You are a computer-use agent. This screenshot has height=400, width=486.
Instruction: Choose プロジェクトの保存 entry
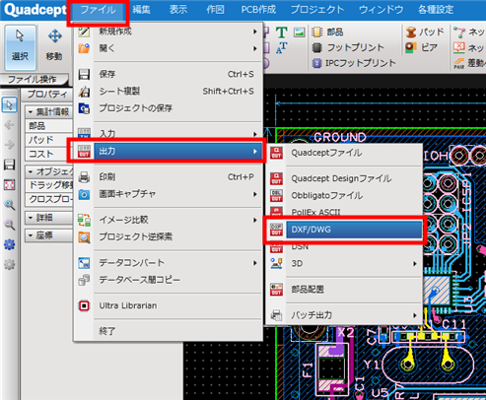pos(169,108)
